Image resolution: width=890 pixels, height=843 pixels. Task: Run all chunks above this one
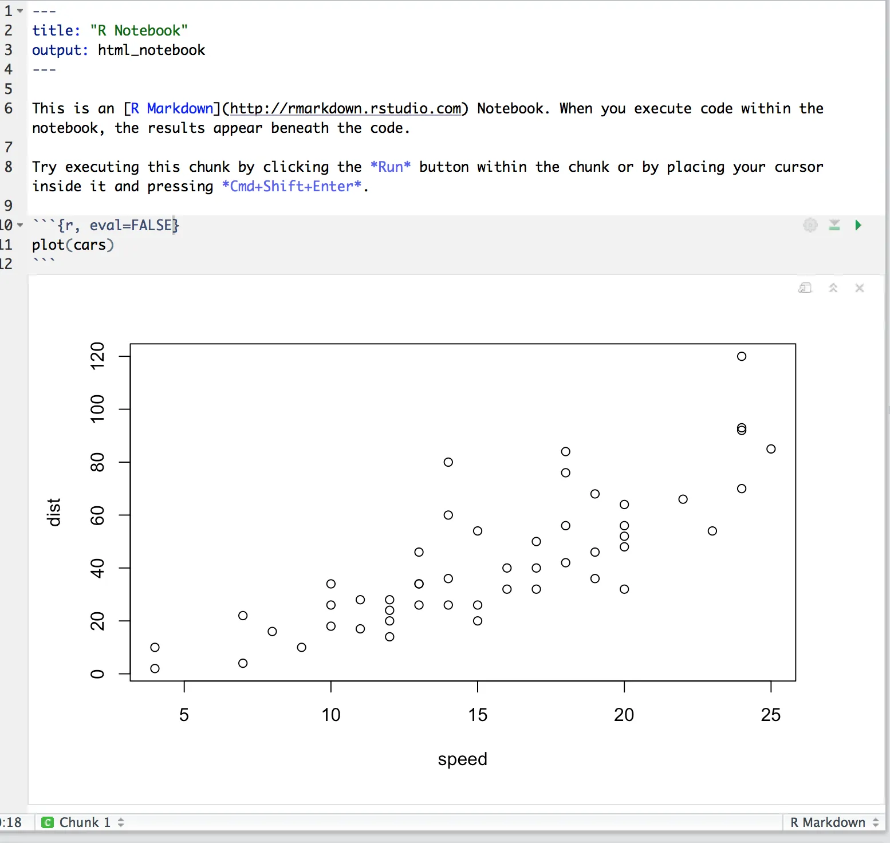point(834,225)
